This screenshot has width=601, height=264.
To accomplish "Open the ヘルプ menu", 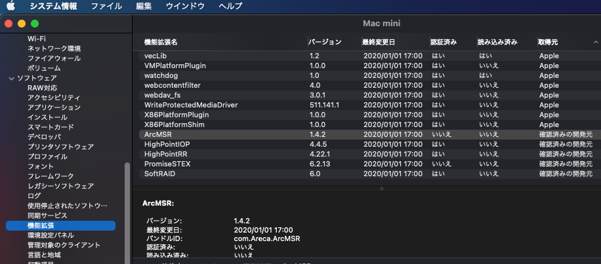I will point(230,6).
